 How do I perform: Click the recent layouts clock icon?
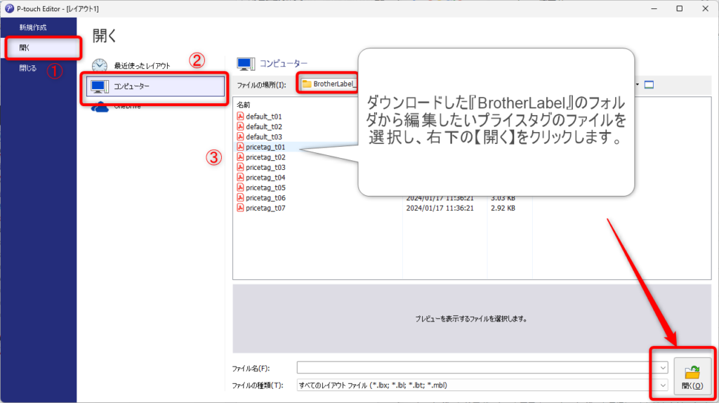point(100,65)
